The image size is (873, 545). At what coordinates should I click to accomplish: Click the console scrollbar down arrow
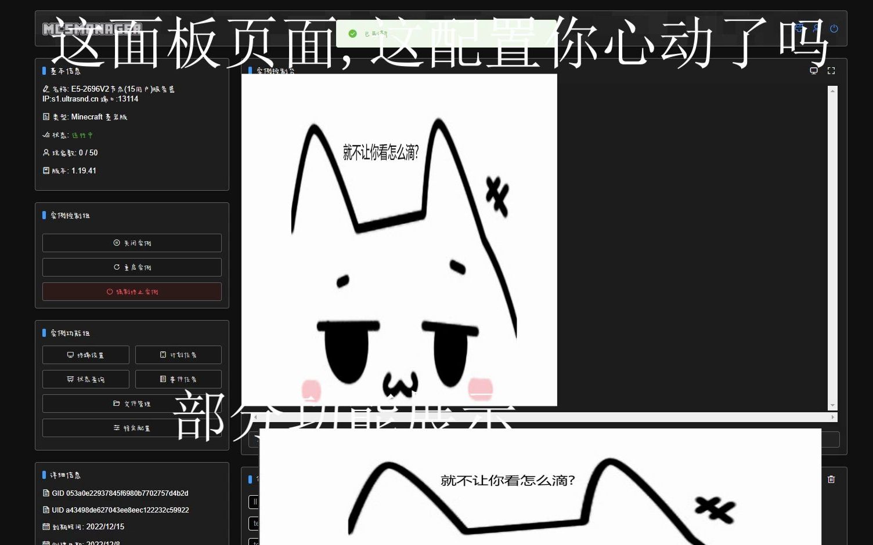[833, 406]
